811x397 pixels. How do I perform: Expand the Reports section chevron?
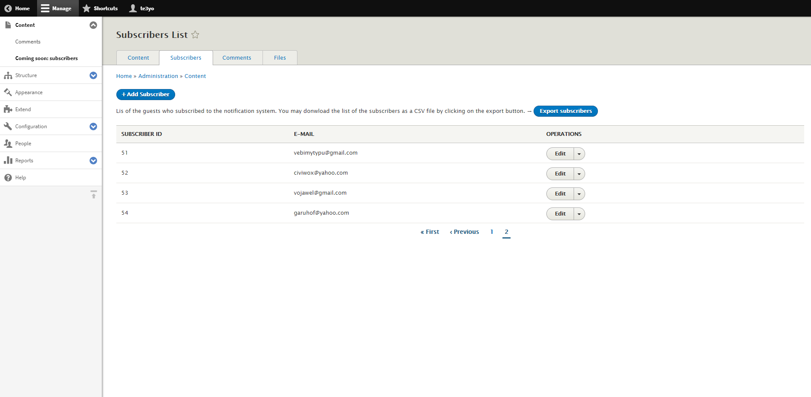pyautogui.click(x=93, y=161)
